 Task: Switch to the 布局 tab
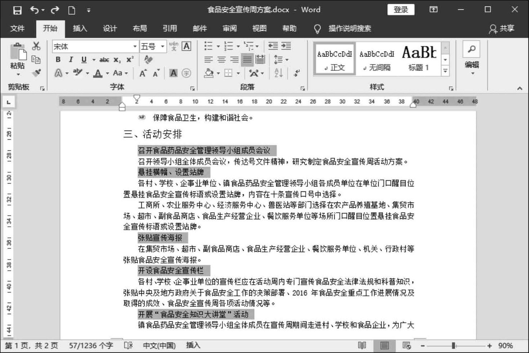point(140,28)
